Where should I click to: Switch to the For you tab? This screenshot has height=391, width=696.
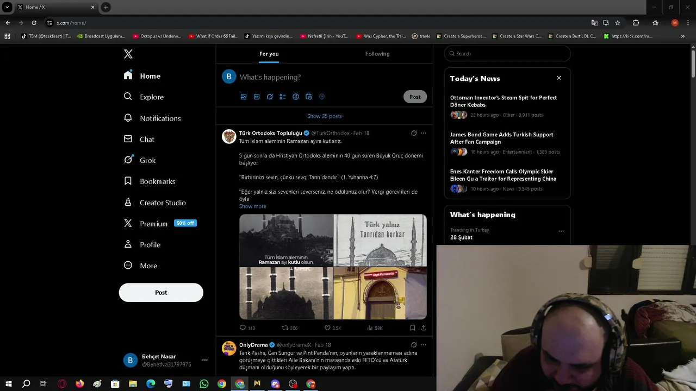coord(269,54)
